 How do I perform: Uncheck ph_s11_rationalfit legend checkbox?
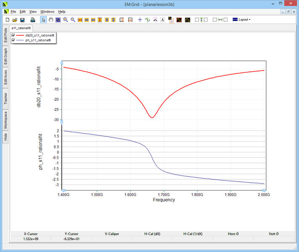[13, 40]
